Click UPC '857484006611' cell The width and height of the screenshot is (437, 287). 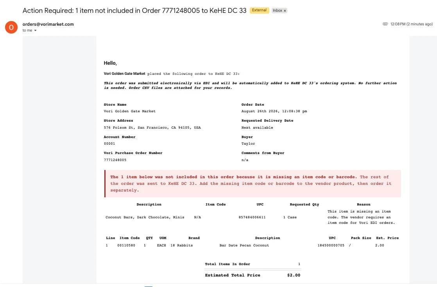pyautogui.click(x=252, y=217)
